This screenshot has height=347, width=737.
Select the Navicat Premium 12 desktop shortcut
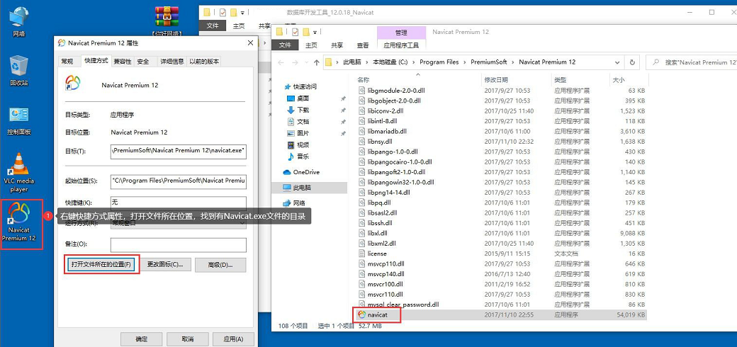pos(19,223)
